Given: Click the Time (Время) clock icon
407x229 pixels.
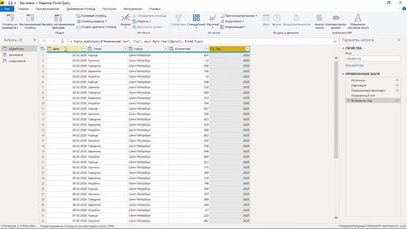Looking at the screenshot, I should (x=277, y=18).
